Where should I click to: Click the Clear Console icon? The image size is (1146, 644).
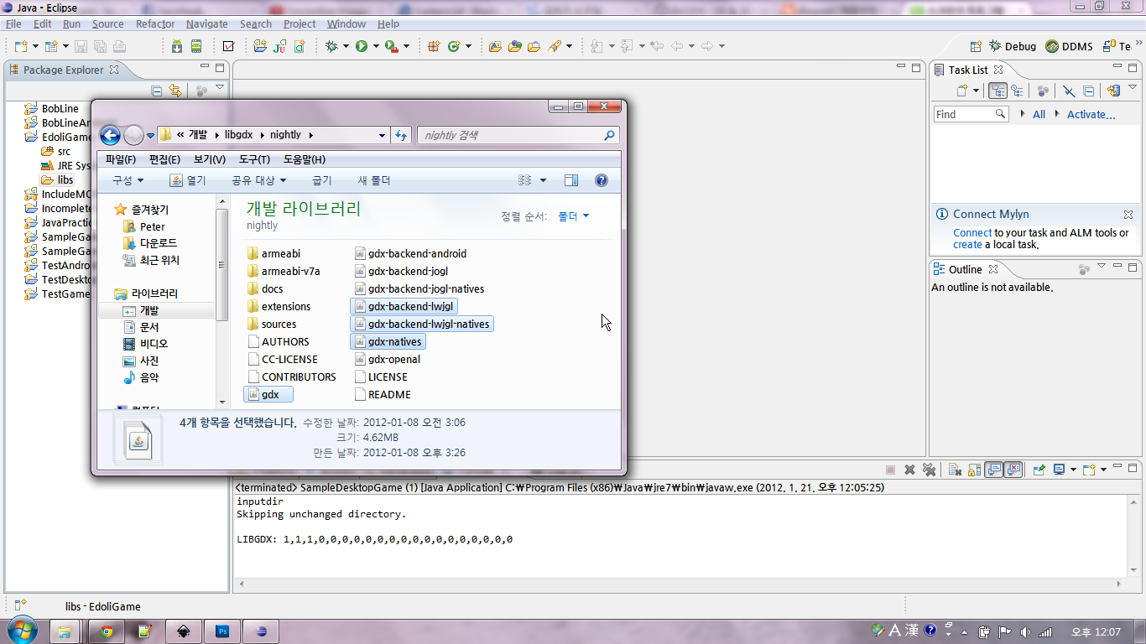click(955, 470)
